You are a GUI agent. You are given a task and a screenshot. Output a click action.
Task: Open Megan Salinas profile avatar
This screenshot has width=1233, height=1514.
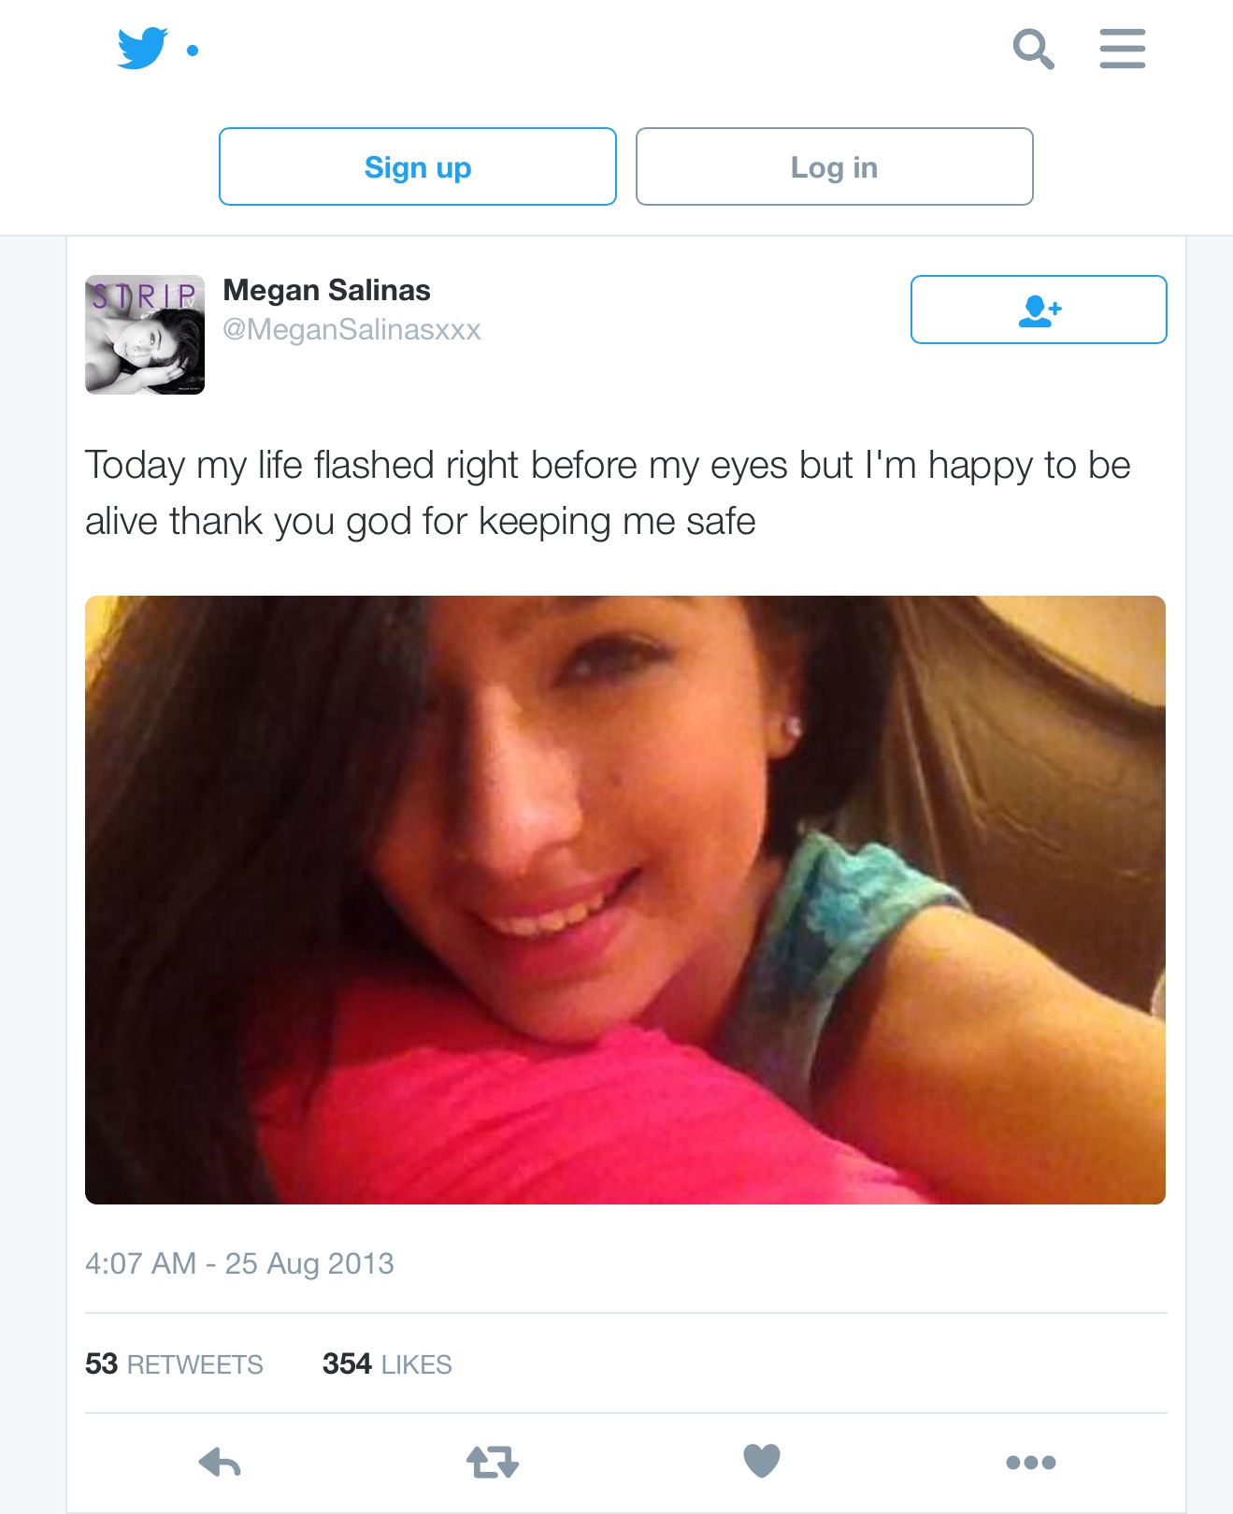(x=145, y=335)
